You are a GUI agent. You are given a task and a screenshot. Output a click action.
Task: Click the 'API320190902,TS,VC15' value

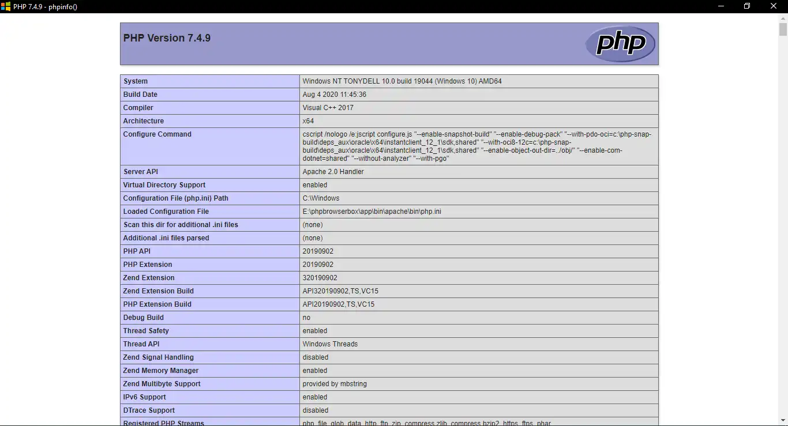pos(340,291)
